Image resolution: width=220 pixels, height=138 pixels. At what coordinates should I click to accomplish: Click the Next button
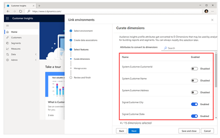click(134, 131)
